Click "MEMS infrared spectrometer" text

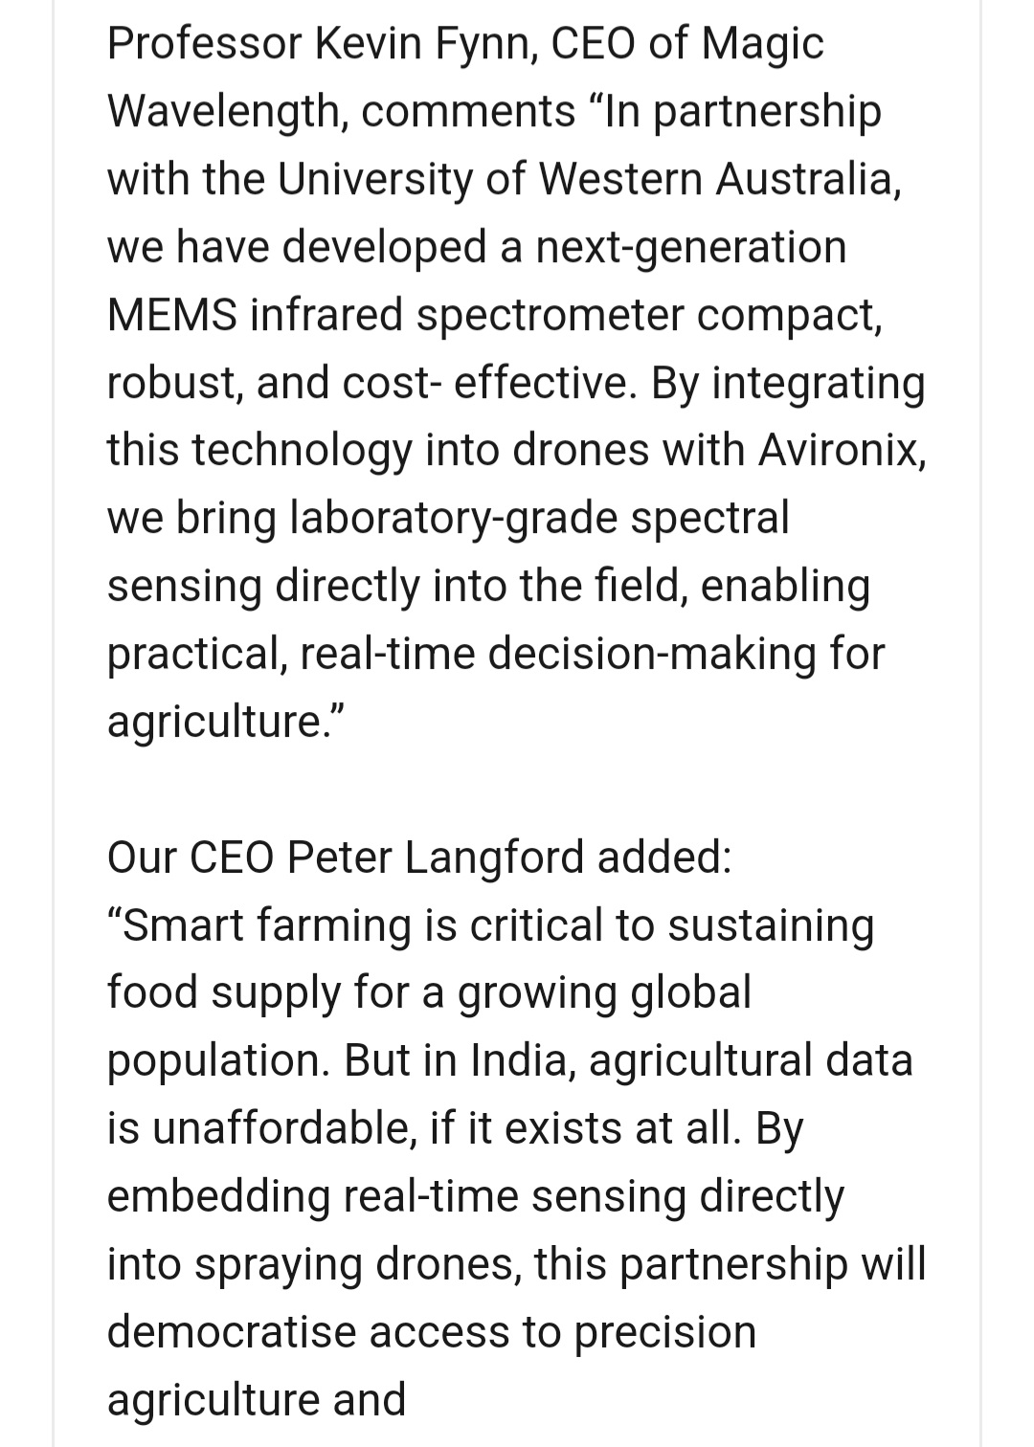(396, 316)
